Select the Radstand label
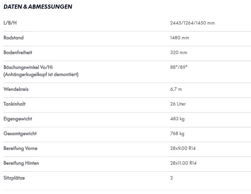251x194 pixels. (13, 38)
